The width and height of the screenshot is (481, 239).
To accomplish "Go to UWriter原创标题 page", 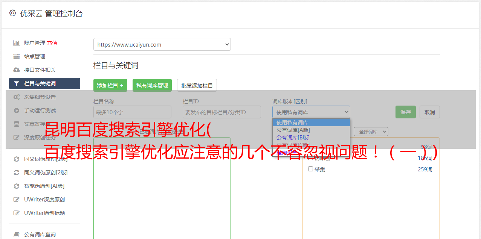I will tap(44, 213).
